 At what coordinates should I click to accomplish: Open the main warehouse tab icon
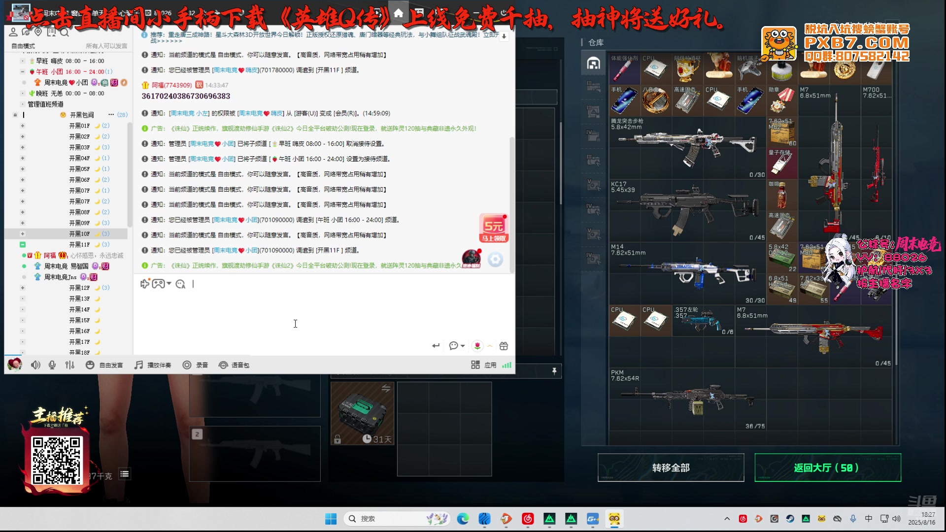pyautogui.click(x=593, y=64)
